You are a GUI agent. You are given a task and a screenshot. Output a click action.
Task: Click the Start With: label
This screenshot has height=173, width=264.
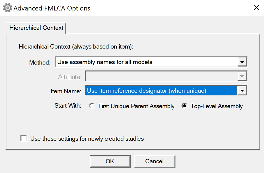coord(68,106)
